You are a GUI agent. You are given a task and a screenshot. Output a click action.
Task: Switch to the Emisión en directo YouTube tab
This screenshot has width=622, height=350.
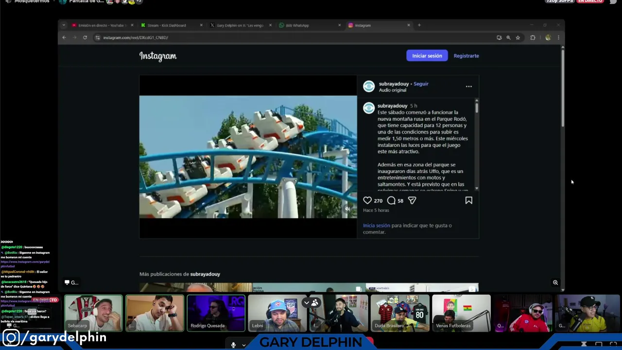coord(102,25)
